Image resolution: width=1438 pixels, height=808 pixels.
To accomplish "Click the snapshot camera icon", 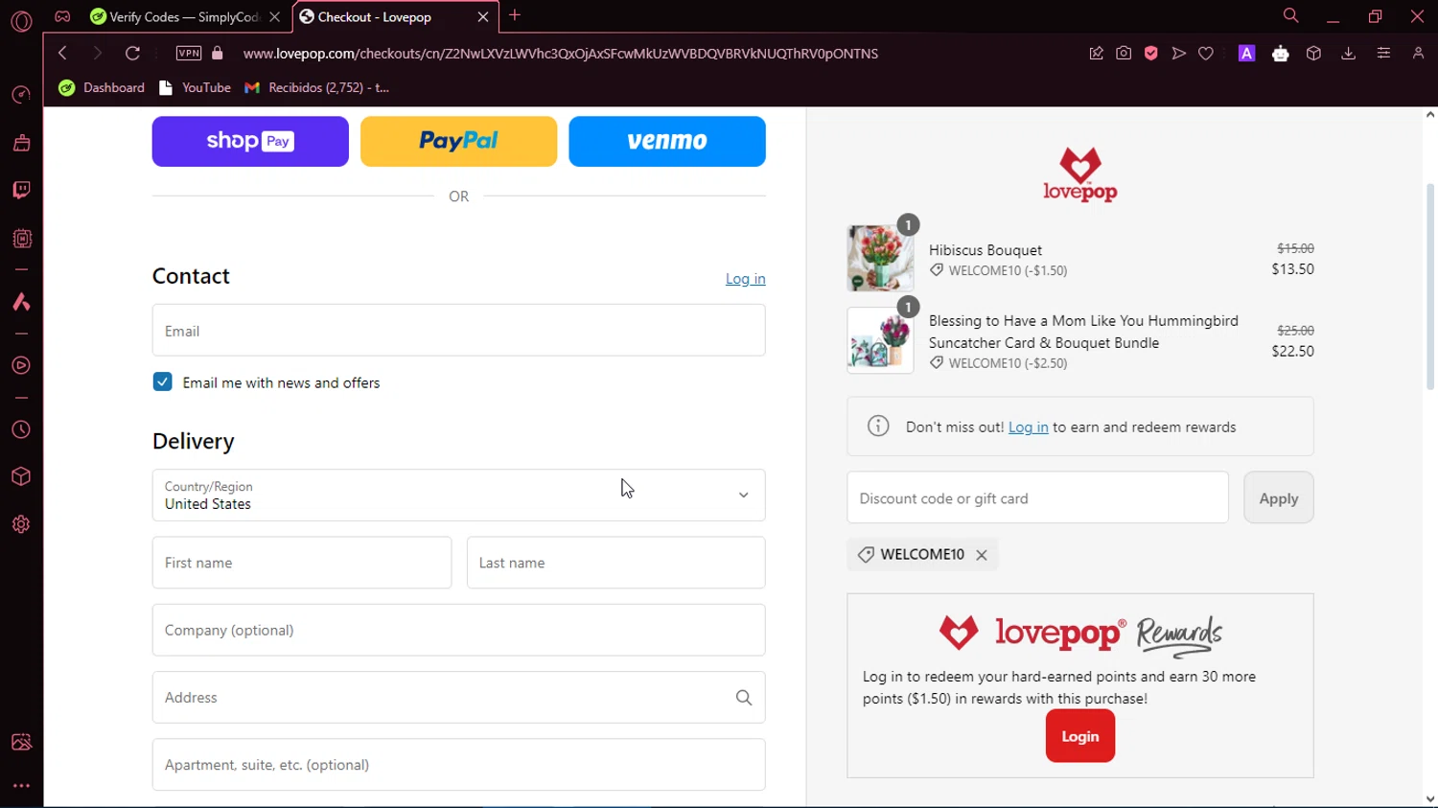I will (x=1124, y=54).
